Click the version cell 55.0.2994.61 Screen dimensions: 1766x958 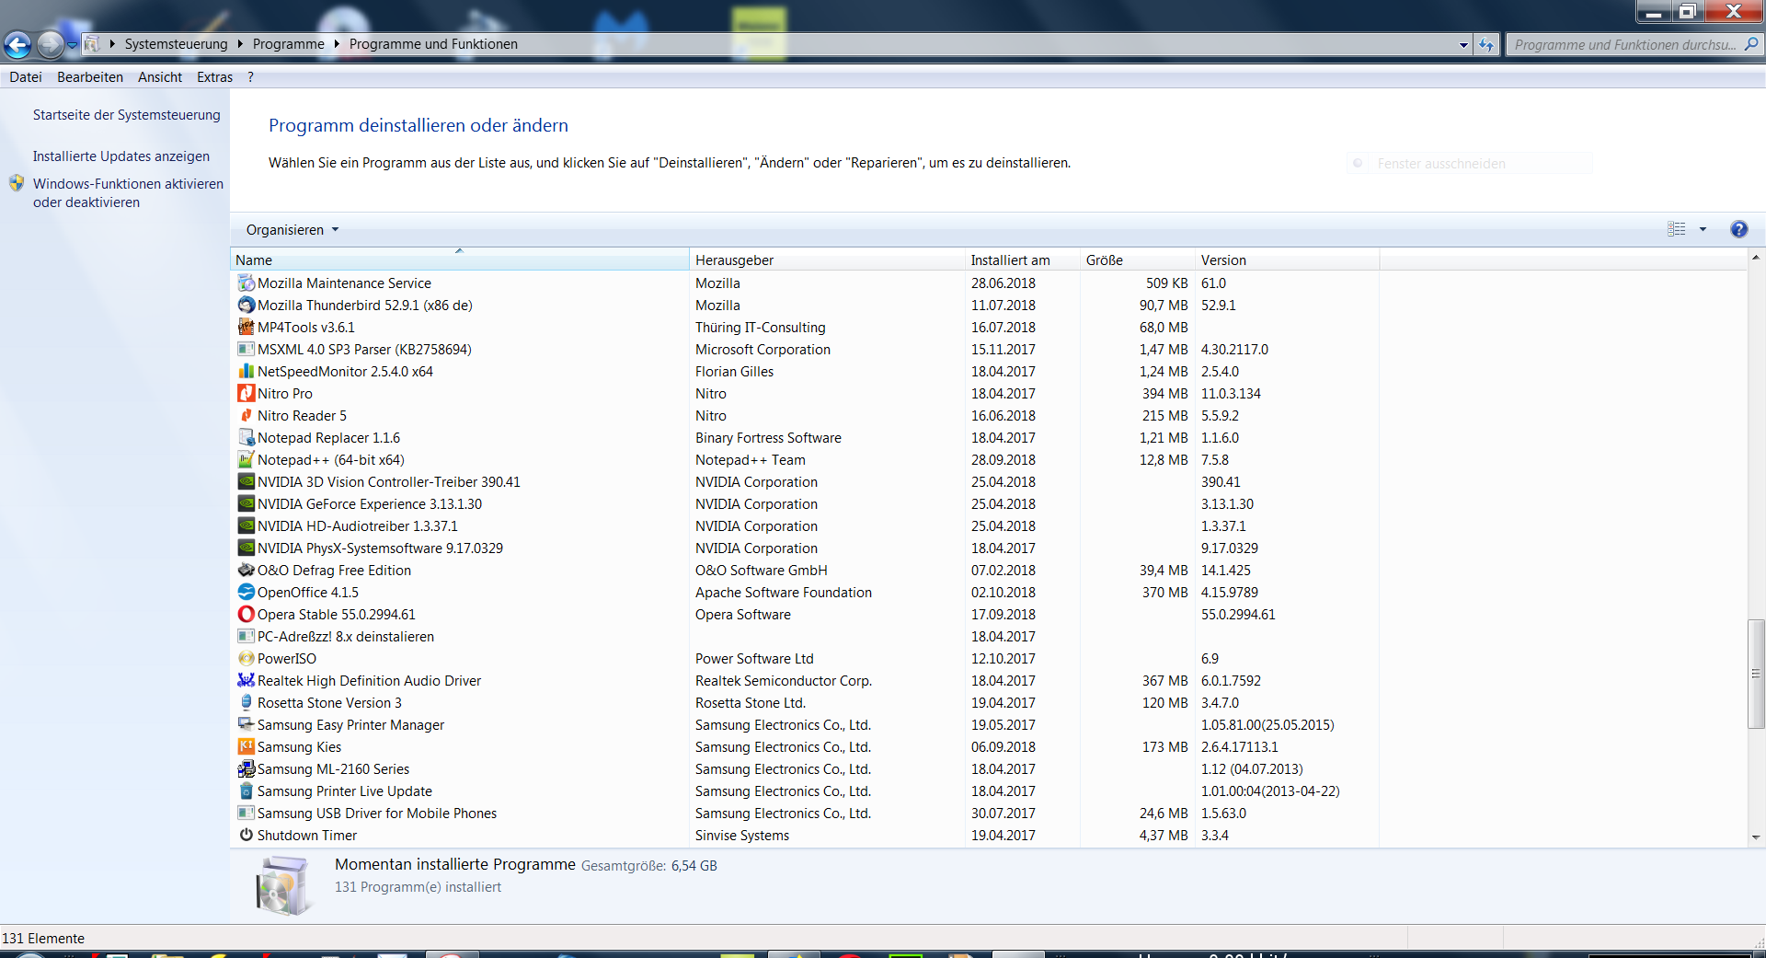1238,615
